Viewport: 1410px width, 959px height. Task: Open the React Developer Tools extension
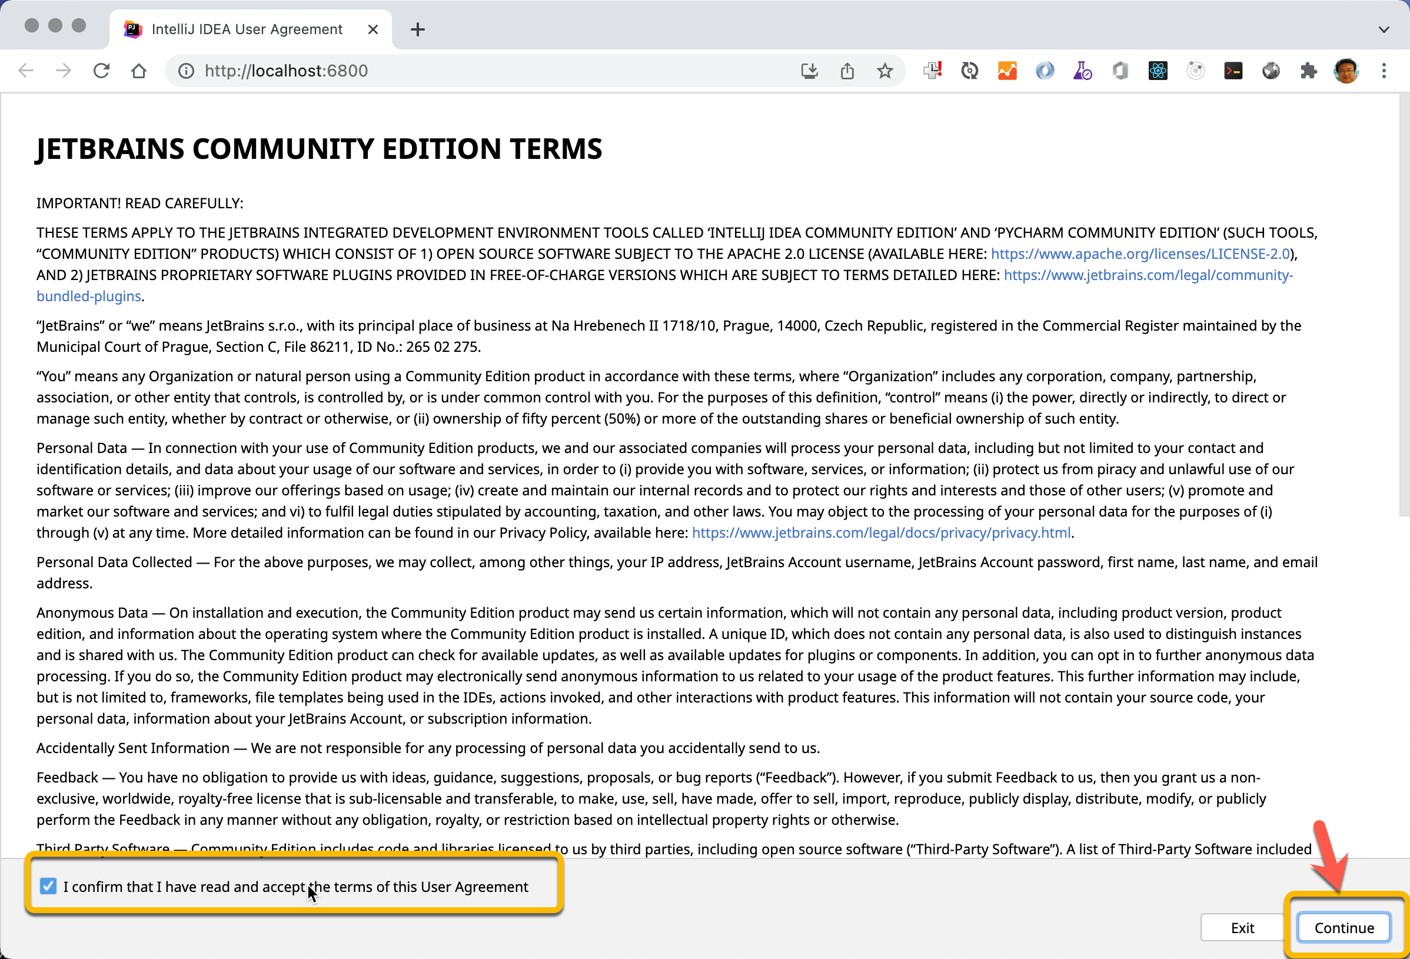click(1158, 71)
